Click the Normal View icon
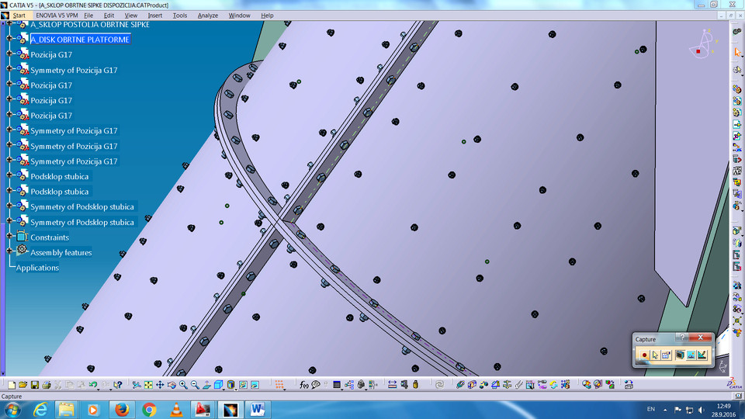The height and width of the screenshot is (419, 745). [x=206, y=385]
